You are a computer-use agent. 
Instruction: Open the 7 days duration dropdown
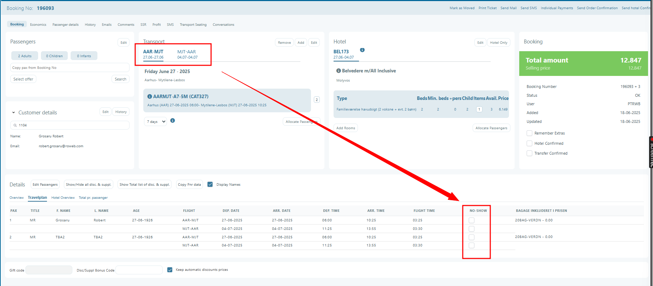coord(155,122)
